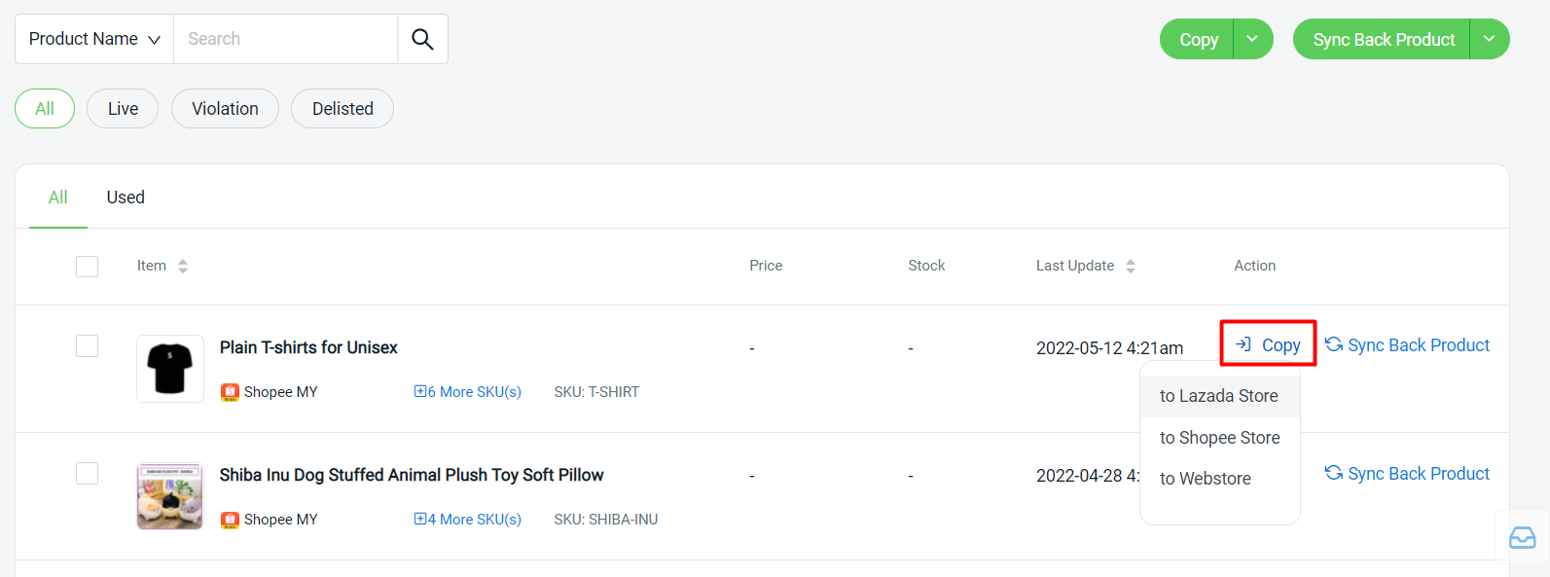The width and height of the screenshot is (1550, 577).
Task: Click the Copy action for Plain T-shirts
Action: (x=1269, y=344)
